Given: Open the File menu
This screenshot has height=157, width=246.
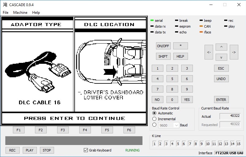Looking at the screenshot, I should (x=6, y=13).
